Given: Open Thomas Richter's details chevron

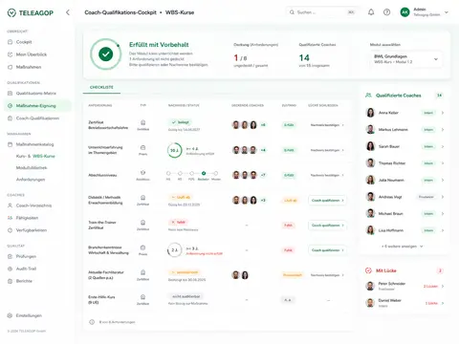Looking at the screenshot, I should coord(443,163).
